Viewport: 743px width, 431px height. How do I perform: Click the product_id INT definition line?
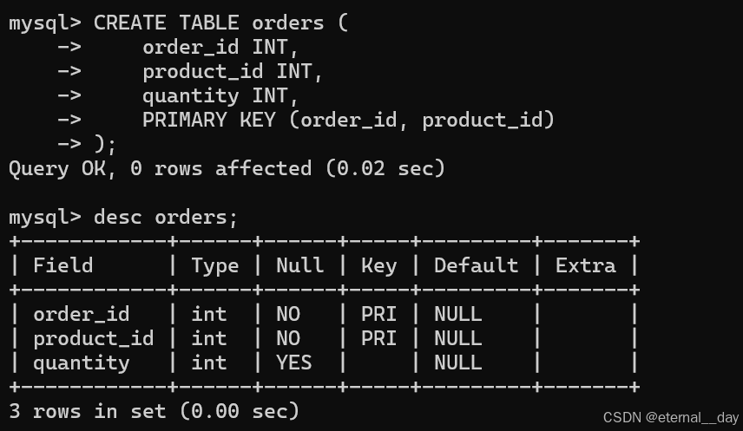click(233, 71)
